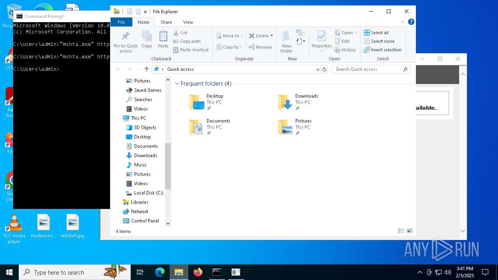Switch to the View ribbon tab
The width and height of the screenshot is (498, 280).
coord(188,22)
